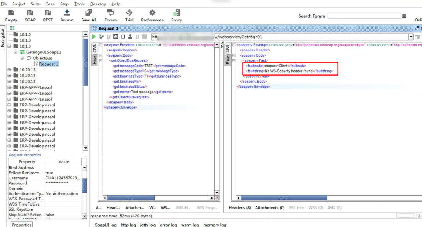
Task: Click the SOAP icon beside grey cancel square
Action: point(138,37)
